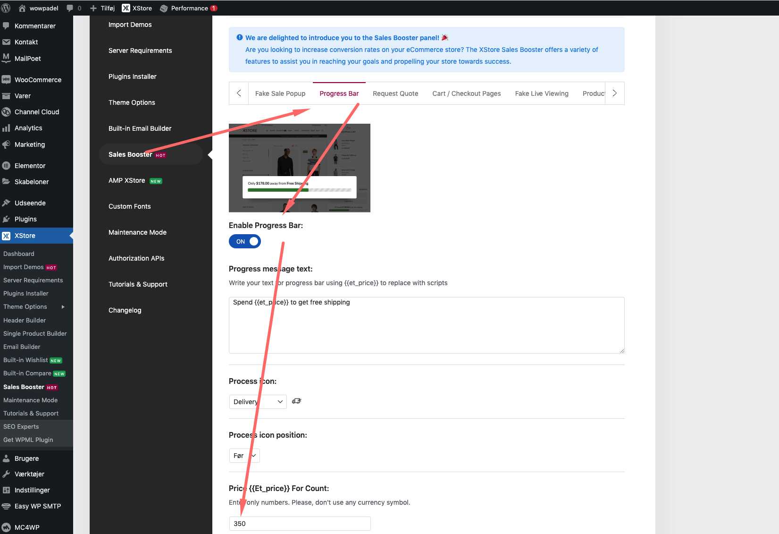Switch to the Fake Sale Popup tab
The width and height of the screenshot is (779, 534).
pos(280,93)
